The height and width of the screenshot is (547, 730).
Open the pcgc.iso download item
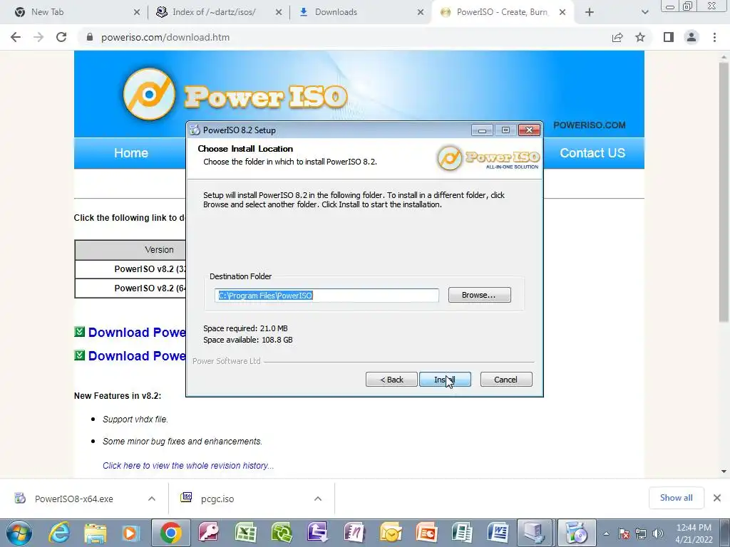tap(217, 499)
